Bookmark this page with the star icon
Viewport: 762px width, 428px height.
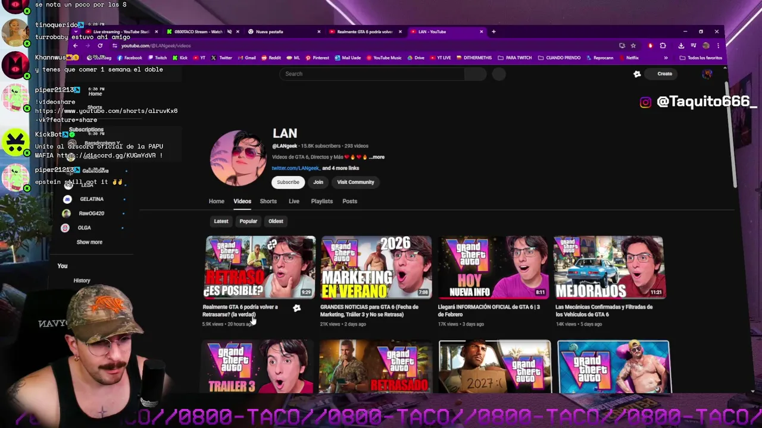(633, 46)
